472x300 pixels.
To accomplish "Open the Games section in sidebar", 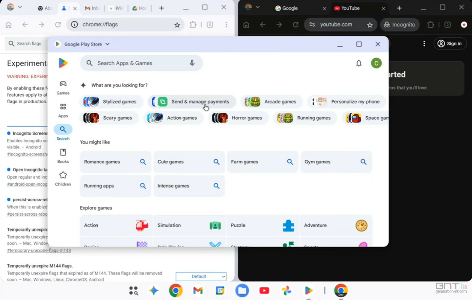I will click(x=63, y=88).
